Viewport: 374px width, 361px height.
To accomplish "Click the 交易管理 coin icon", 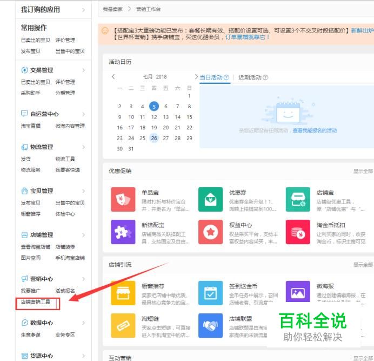I will [24, 70].
